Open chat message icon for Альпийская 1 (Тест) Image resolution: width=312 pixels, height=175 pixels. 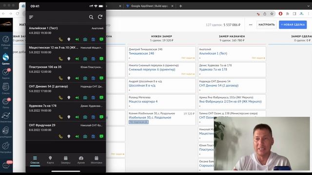click(x=101, y=39)
